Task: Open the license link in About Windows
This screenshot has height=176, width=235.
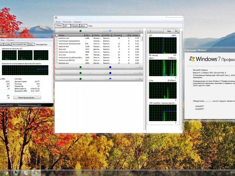Action: [208, 101]
